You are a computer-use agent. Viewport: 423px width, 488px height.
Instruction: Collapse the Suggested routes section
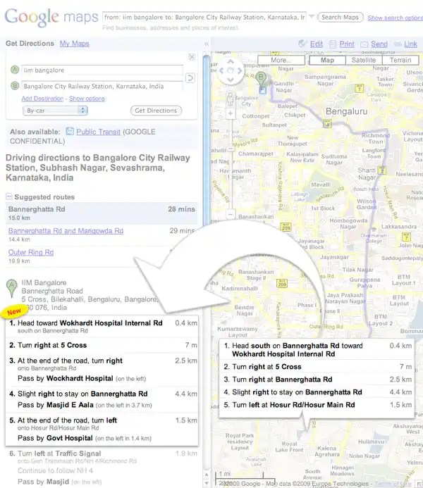pyautogui.click(x=8, y=196)
